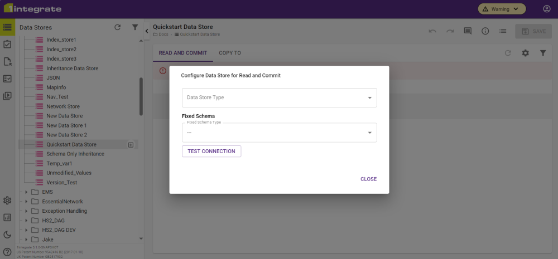Click the refresh icon in Data Stores panel
558x259 pixels.
coord(117,27)
